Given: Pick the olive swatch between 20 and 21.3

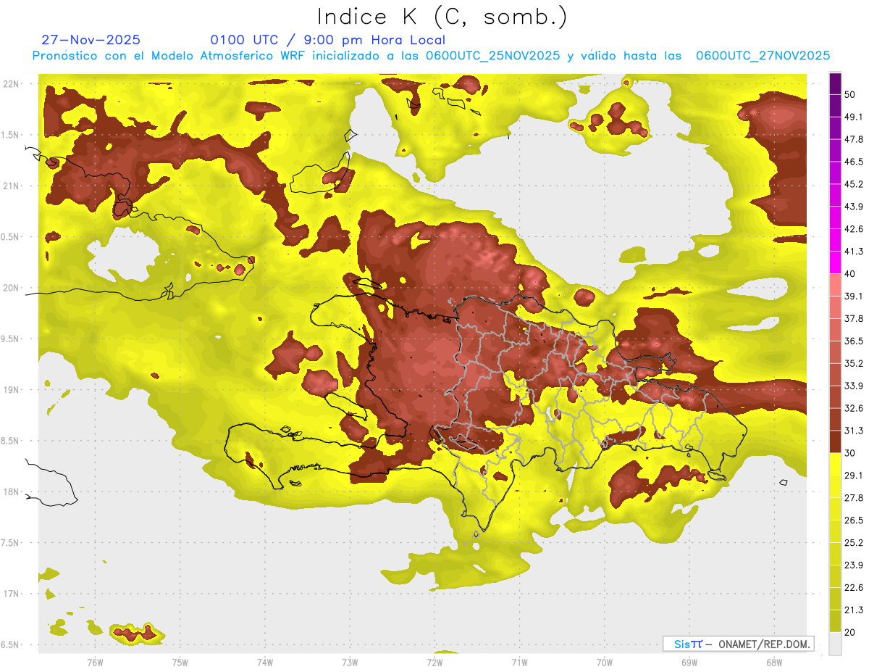Looking at the screenshot, I should point(835,621).
